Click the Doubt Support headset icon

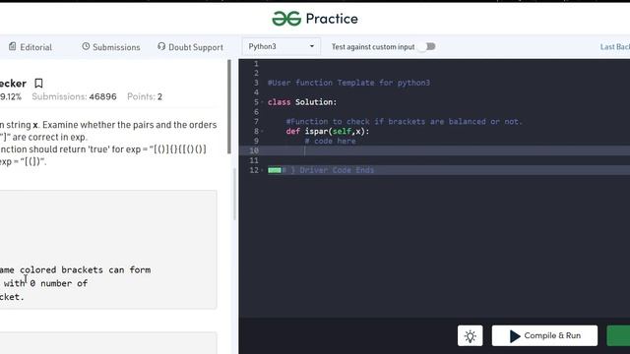pyautogui.click(x=161, y=46)
